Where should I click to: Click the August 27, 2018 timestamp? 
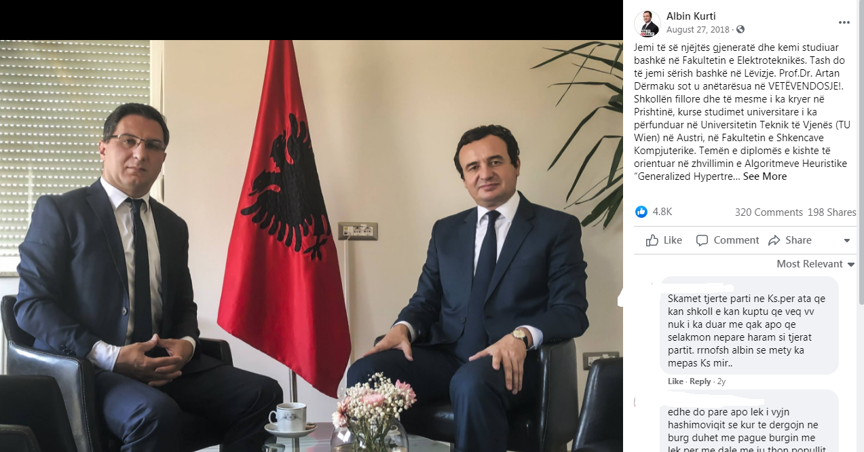[x=698, y=30]
